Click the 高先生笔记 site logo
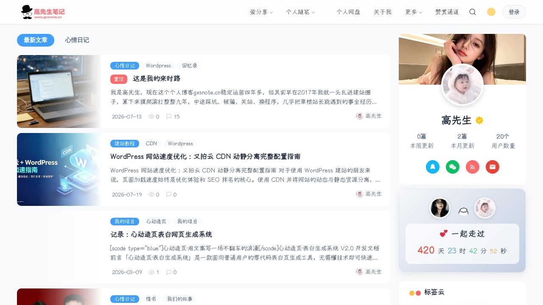This screenshot has width=543, height=305. (x=43, y=12)
